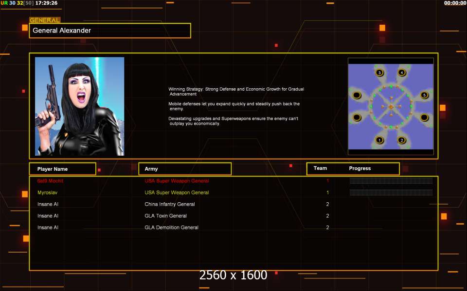Select the red-colored player name
Viewport: 467px width, 291px height.
coord(50,181)
